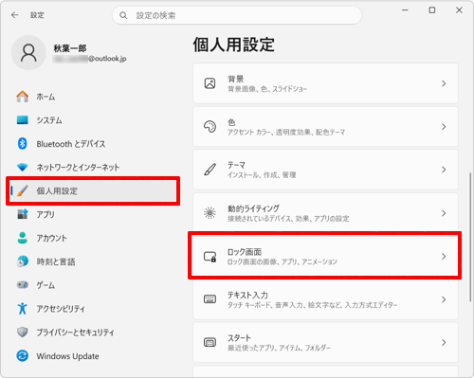The height and width of the screenshot is (378, 474).
Task: Click the ロック画面 lock screen icon
Action: [210, 257]
